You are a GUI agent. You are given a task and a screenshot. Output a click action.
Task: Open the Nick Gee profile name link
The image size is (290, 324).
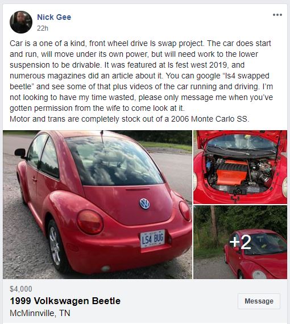pos(54,17)
